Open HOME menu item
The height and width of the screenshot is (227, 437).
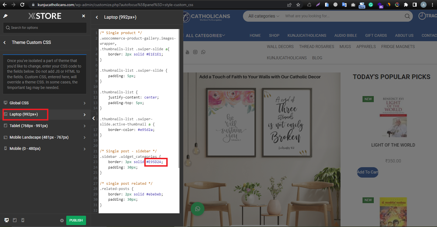tap(255, 36)
